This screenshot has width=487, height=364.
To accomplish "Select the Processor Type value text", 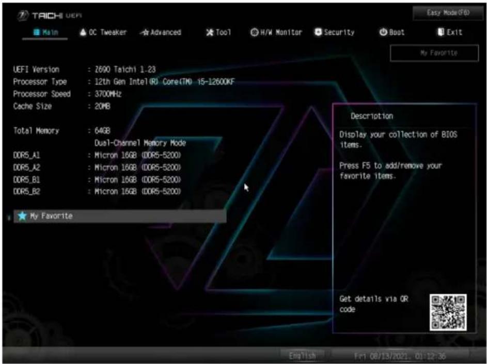I will pos(165,82).
